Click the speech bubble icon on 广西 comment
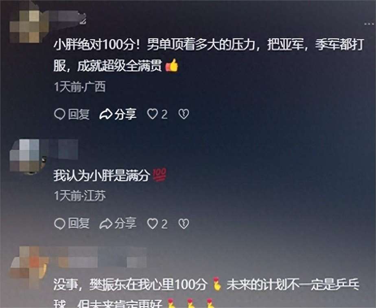Viewport: 376px width, 308px height. (x=59, y=114)
